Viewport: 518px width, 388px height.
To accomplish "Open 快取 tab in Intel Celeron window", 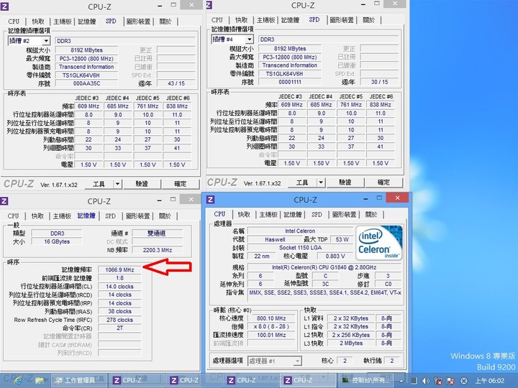I will [244, 214].
